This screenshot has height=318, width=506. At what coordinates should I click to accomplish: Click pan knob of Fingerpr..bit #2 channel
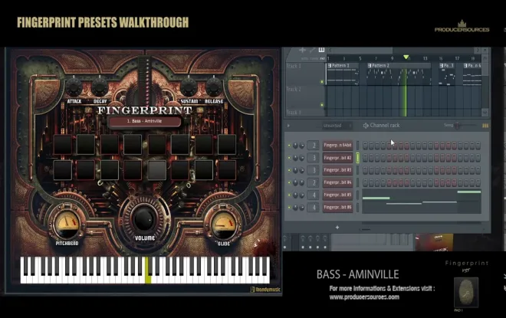(x=295, y=158)
